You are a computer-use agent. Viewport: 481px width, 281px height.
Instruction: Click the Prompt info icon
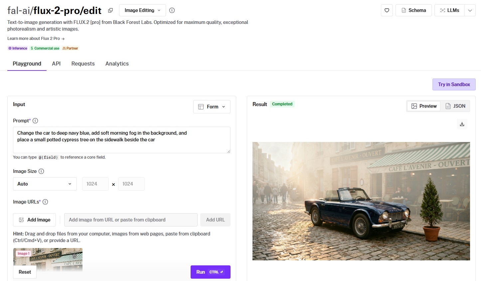[x=35, y=121]
